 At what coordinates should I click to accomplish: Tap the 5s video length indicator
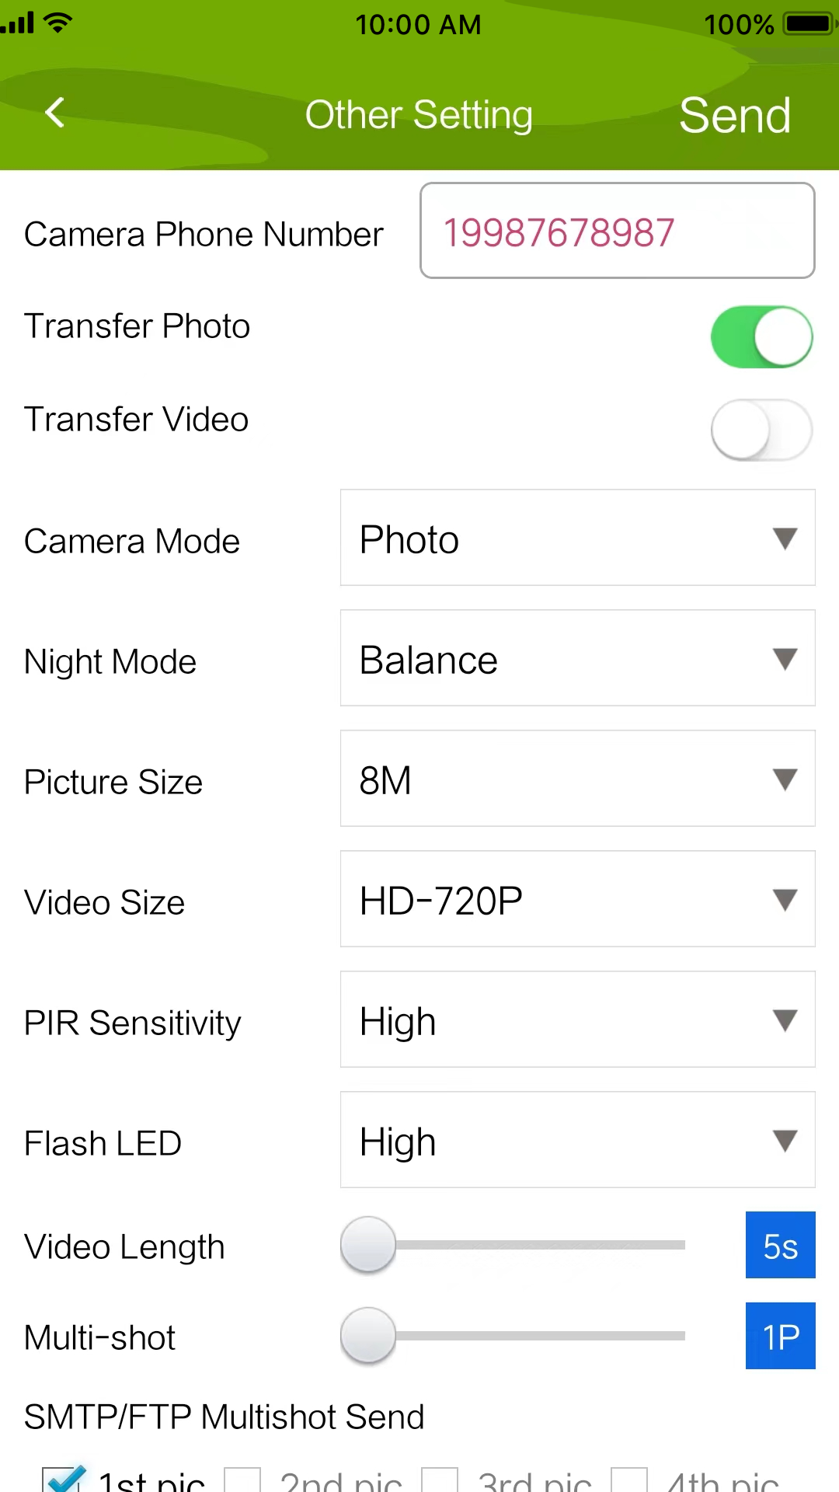click(x=780, y=1246)
